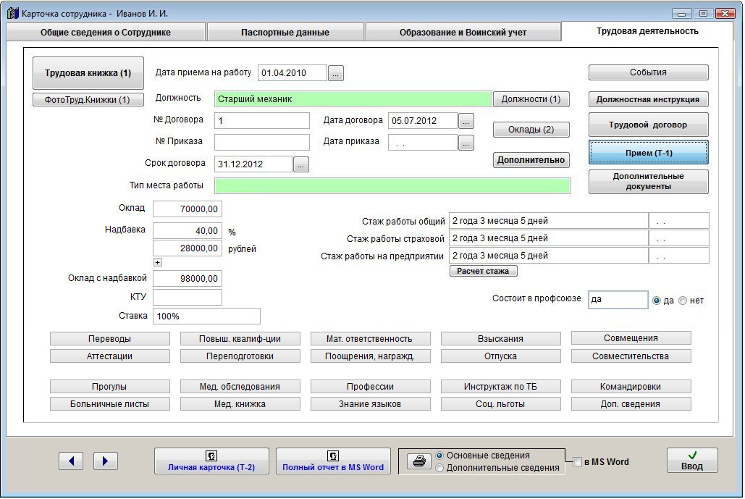The height and width of the screenshot is (499, 745).
Task: Open Личная карточка (Т-2) report
Action: click(211, 461)
